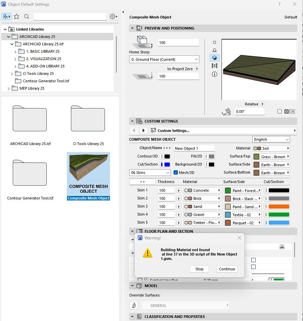Click the library search input field

(70, 16)
